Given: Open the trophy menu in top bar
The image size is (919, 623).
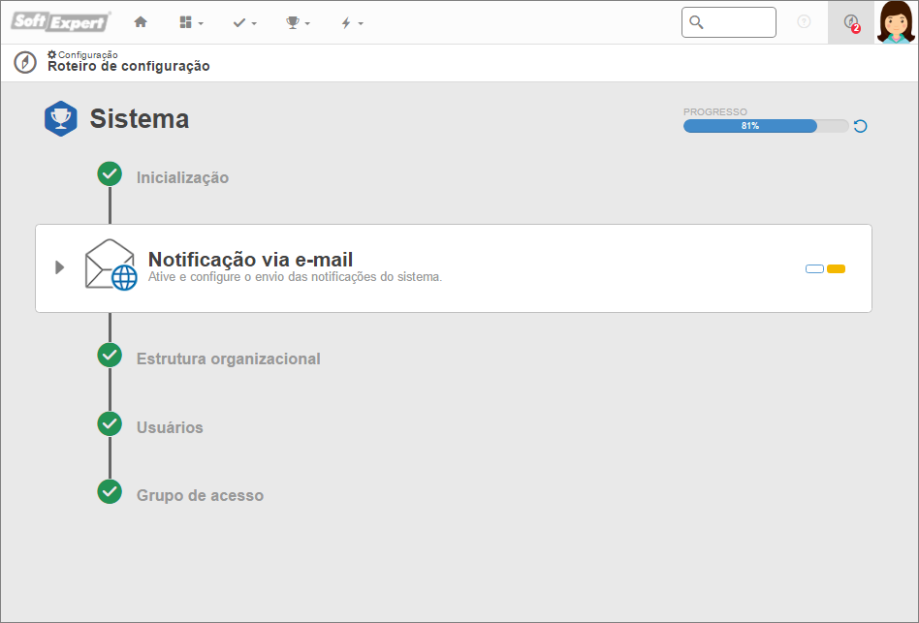Looking at the screenshot, I should 298,23.
